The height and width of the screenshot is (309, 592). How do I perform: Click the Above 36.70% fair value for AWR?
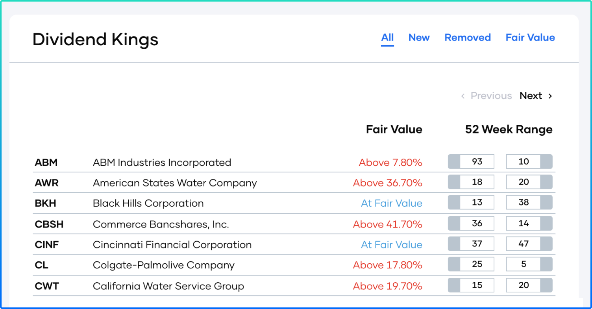click(x=387, y=183)
